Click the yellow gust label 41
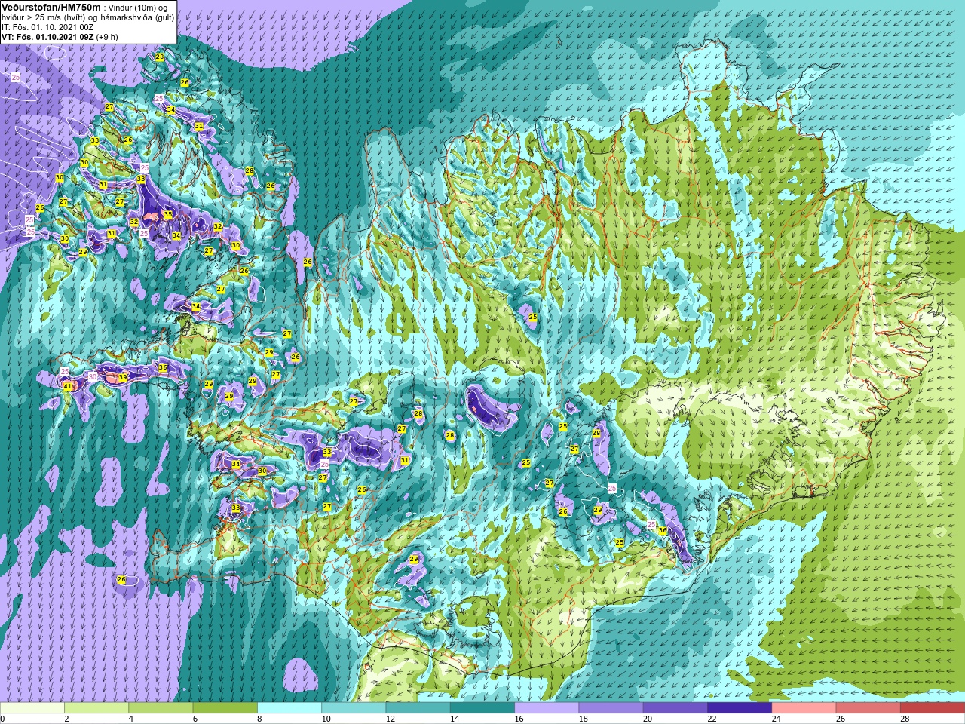 pos(68,386)
